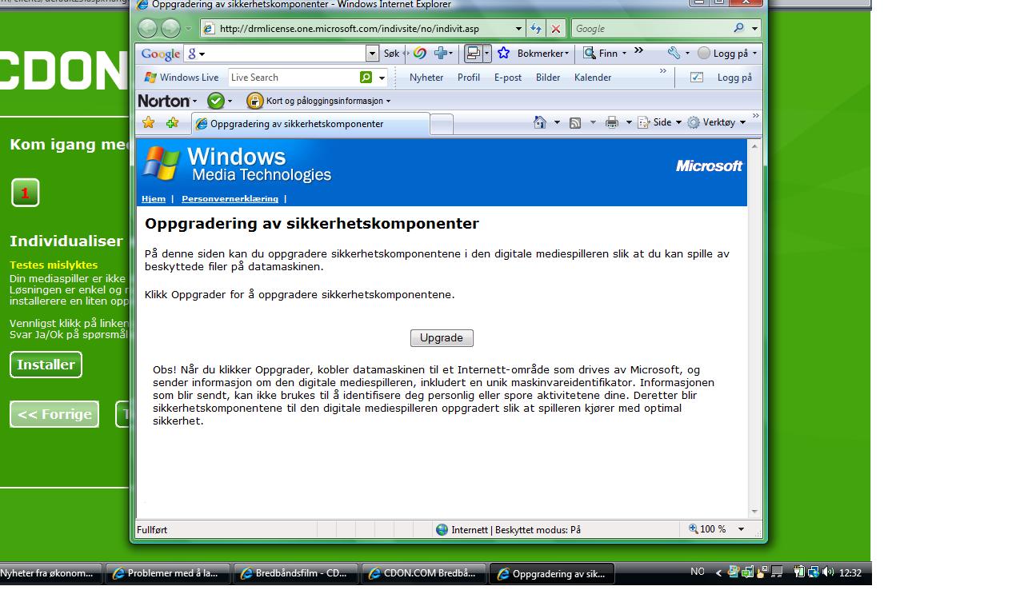
Task: Click the blue plus icon on the Google toolbar
Action: pyautogui.click(x=440, y=54)
